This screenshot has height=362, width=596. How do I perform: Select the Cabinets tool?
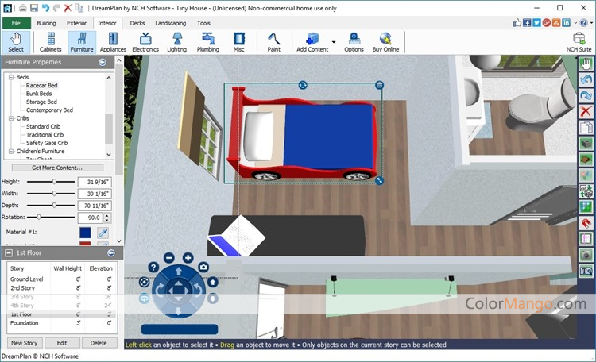50,42
